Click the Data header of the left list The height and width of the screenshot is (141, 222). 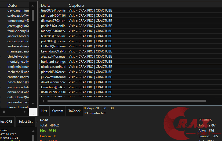coord(12,5)
